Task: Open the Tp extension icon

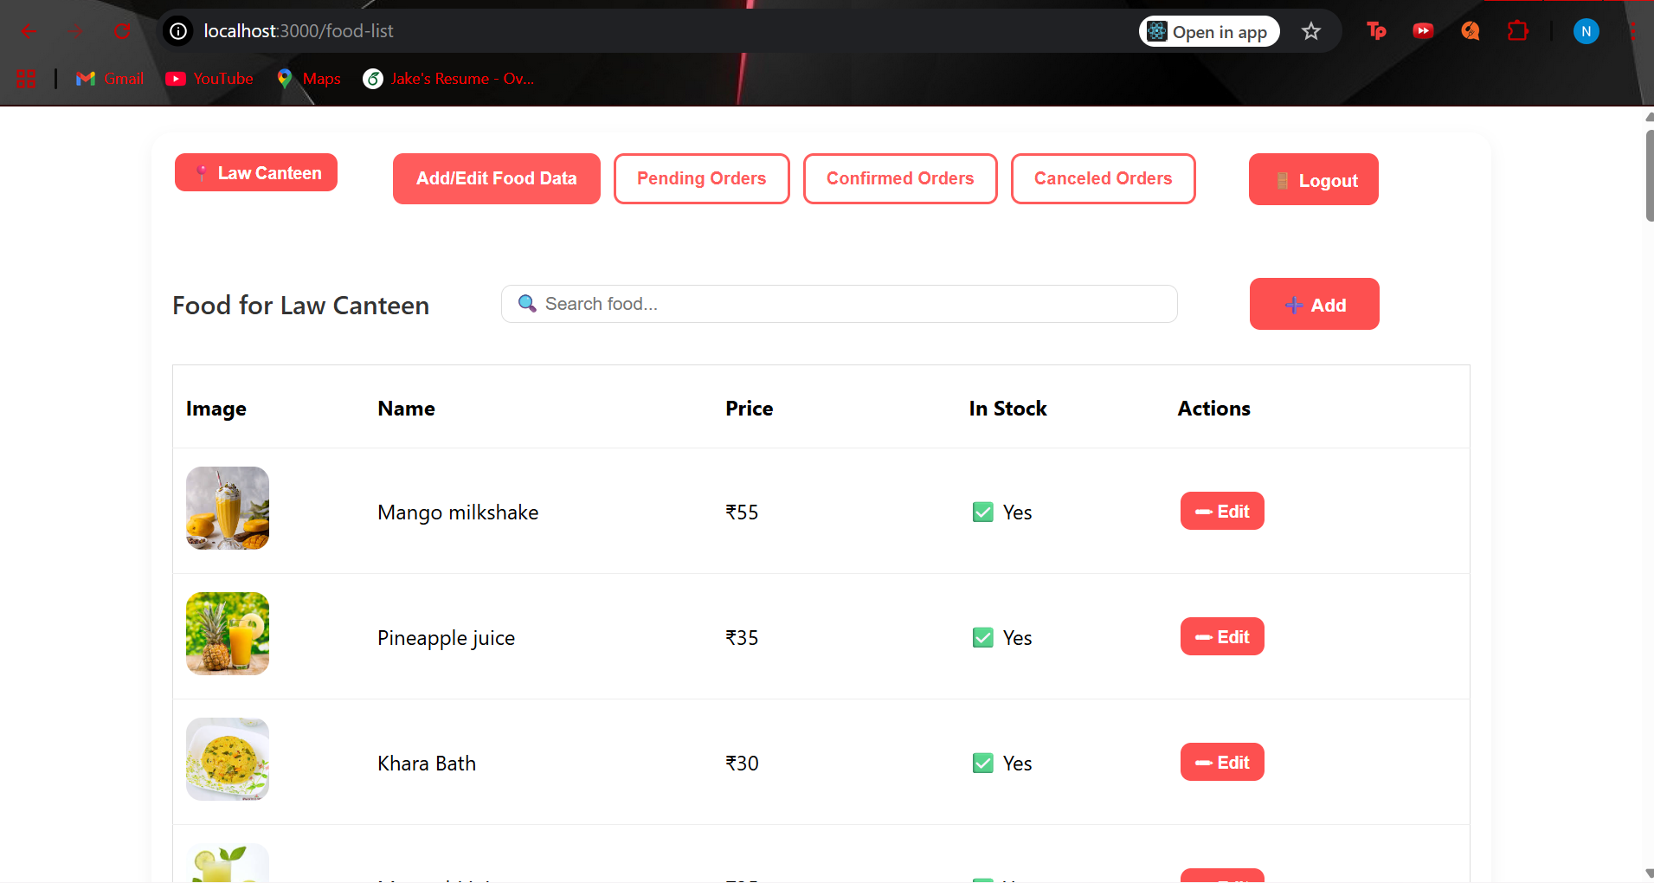Action: [x=1376, y=32]
